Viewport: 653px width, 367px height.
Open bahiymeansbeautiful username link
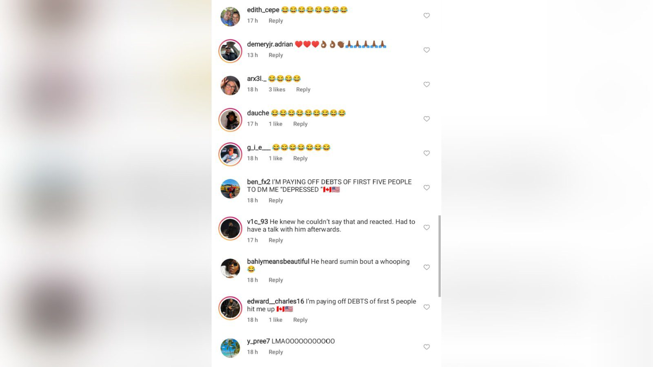(x=278, y=261)
